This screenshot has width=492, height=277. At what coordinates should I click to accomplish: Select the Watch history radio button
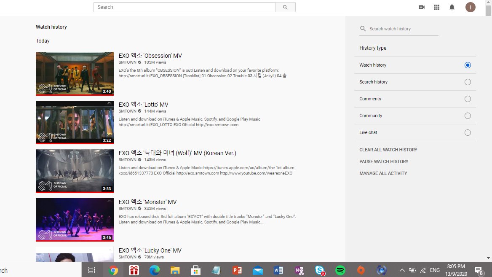(468, 65)
